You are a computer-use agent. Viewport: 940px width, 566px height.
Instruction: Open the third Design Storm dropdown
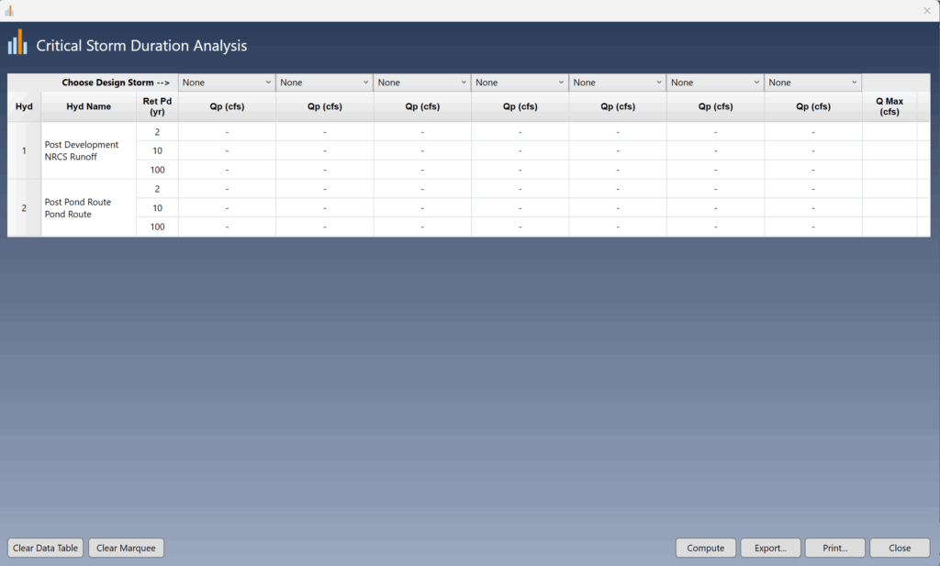(421, 82)
